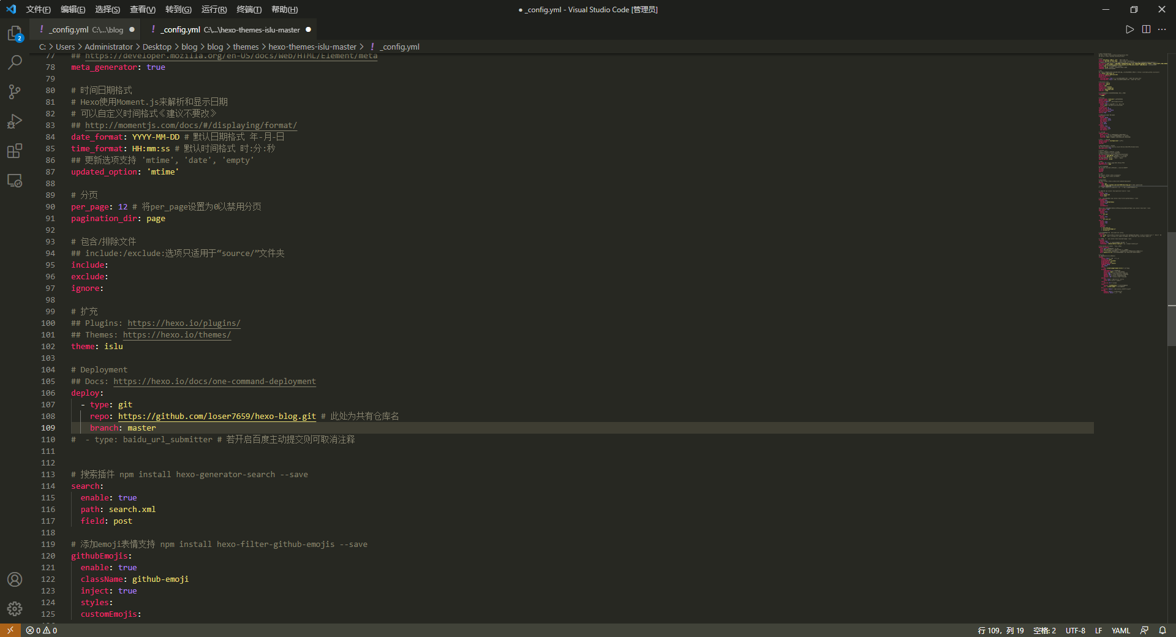Click the 'time_format' key on line 85
Image resolution: width=1176 pixels, height=637 pixels.
97,149
